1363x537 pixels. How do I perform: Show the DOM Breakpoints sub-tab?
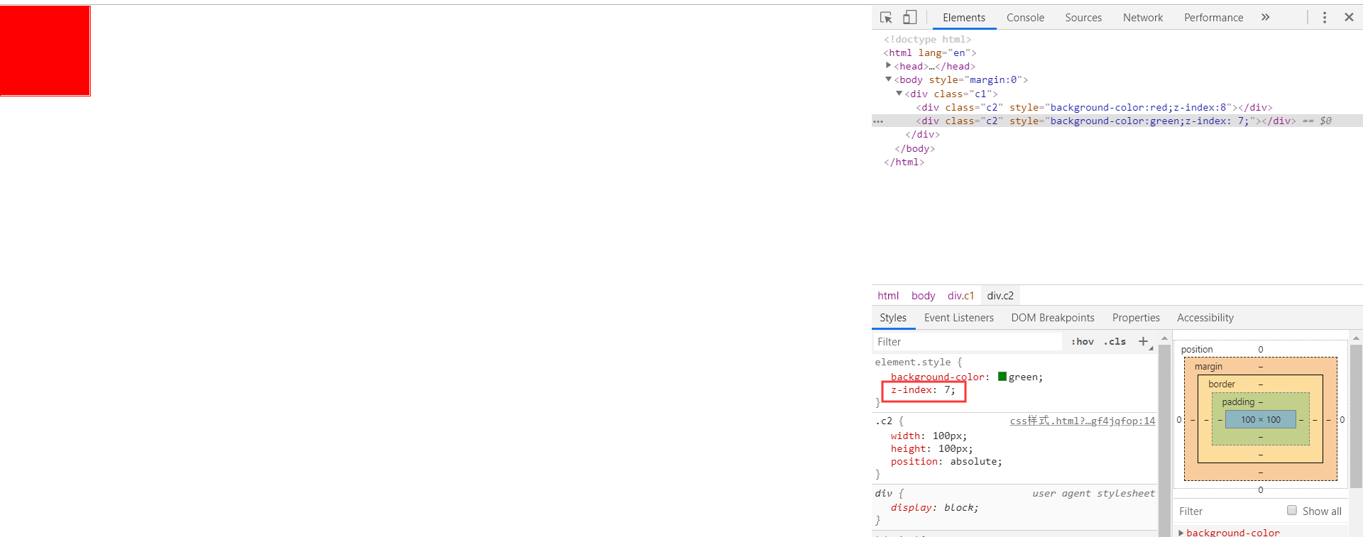[1053, 318]
